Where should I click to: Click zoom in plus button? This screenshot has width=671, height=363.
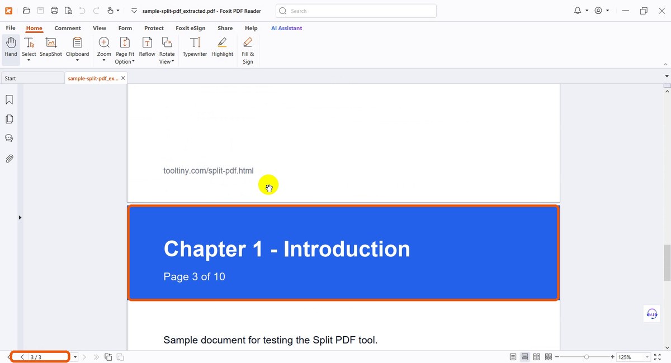coord(613,357)
